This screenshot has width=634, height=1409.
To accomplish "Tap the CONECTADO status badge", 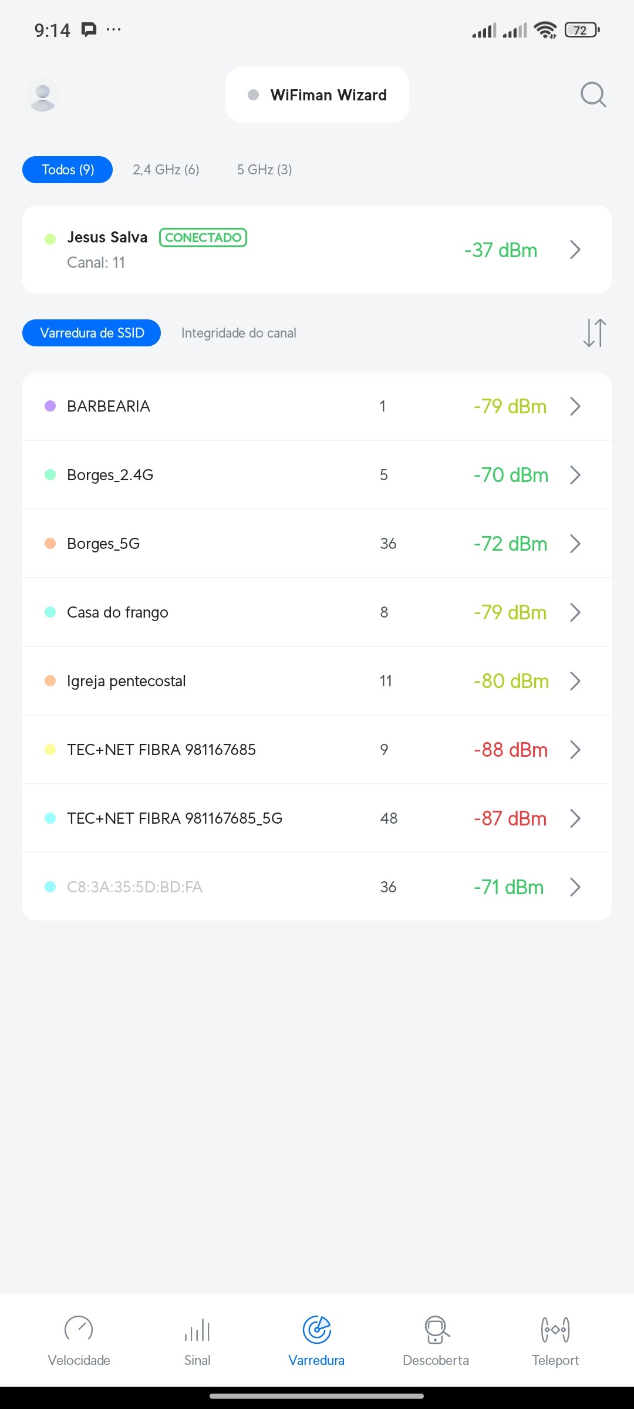I will [x=203, y=237].
